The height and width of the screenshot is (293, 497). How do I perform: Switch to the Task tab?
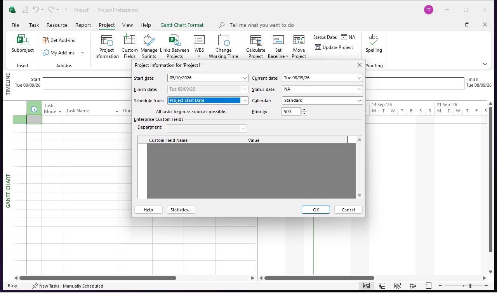point(34,25)
